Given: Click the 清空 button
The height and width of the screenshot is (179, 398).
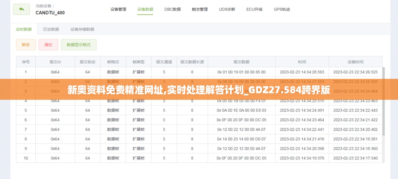Looking at the screenshot, I should click(48, 45).
